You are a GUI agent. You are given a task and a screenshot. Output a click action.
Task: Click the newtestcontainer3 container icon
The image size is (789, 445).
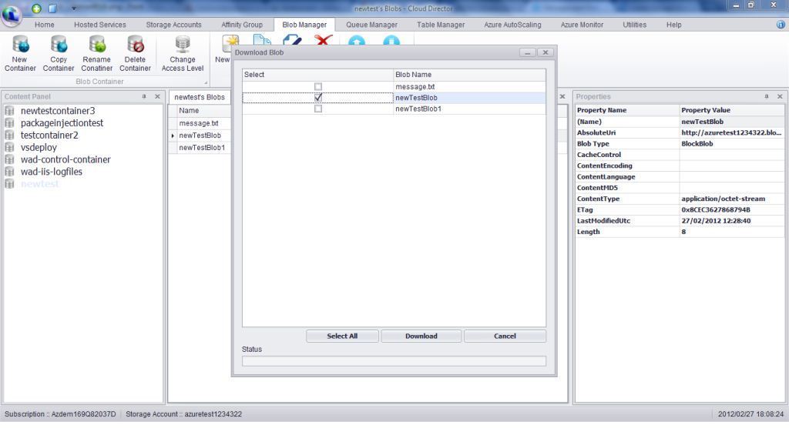(9, 111)
